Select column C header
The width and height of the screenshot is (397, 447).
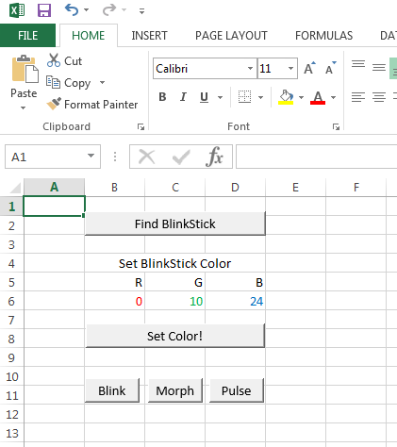175,188
